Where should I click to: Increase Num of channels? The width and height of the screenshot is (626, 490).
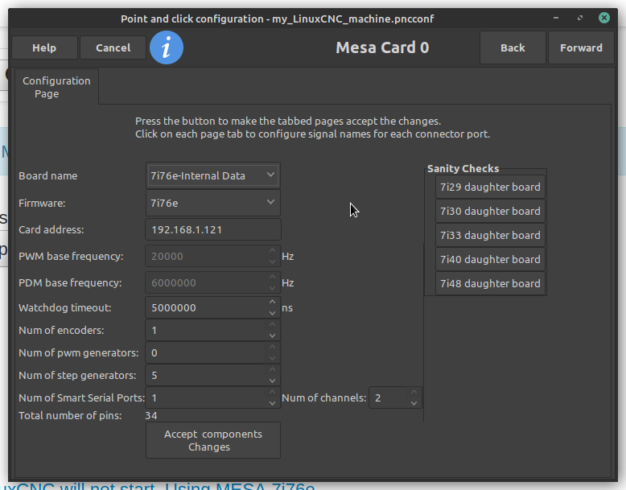click(414, 392)
